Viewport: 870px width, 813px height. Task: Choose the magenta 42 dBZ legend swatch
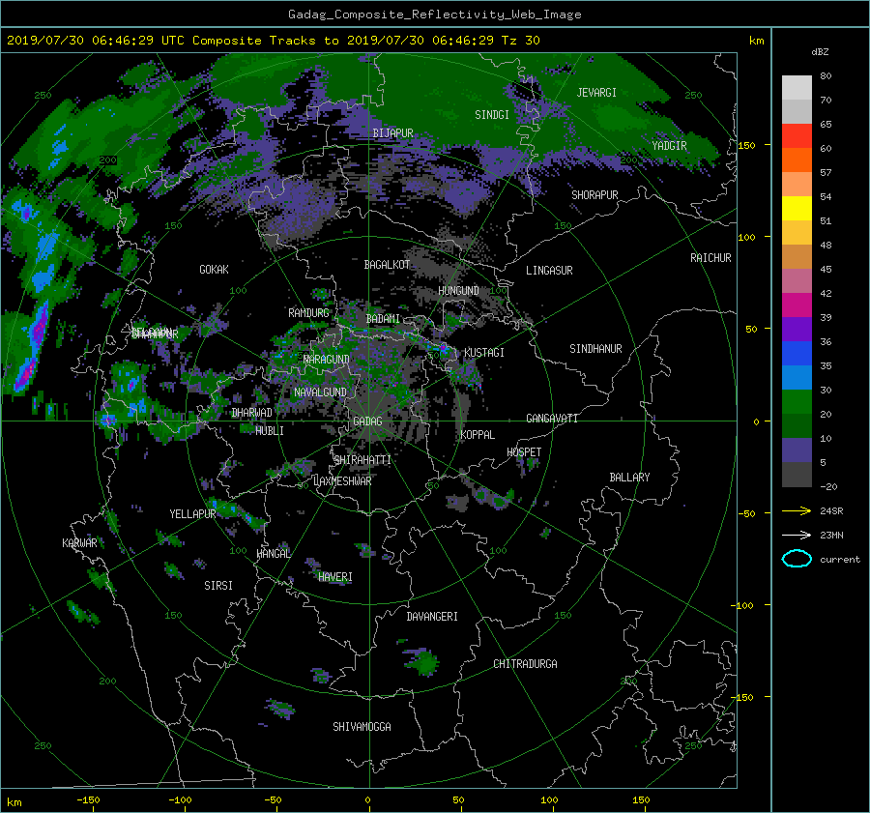[797, 305]
